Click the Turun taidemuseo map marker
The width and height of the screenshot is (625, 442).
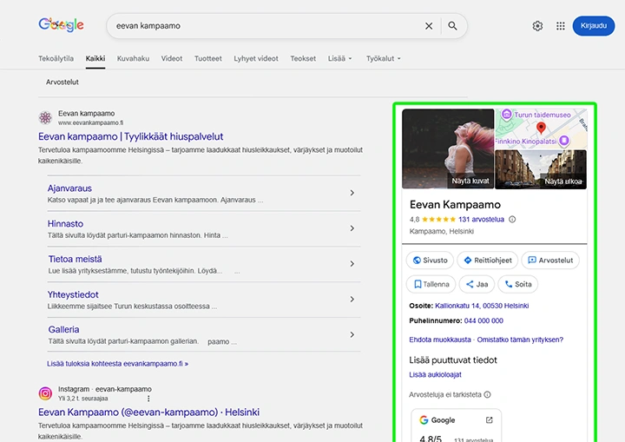(x=507, y=114)
